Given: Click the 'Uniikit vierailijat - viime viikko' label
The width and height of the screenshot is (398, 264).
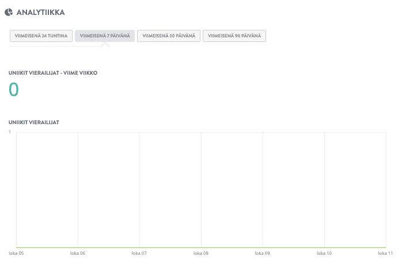Looking at the screenshot, I should point(53,73).
